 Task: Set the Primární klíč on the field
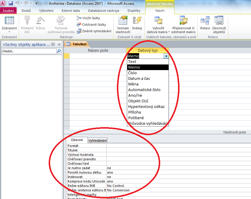click(27, 25)
